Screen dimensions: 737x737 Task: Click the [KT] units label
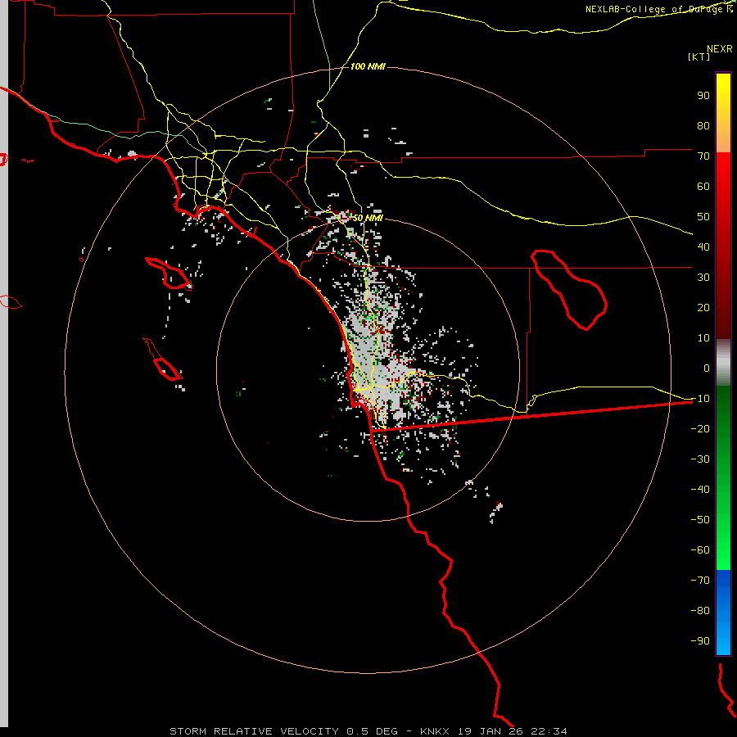(699, 57)
